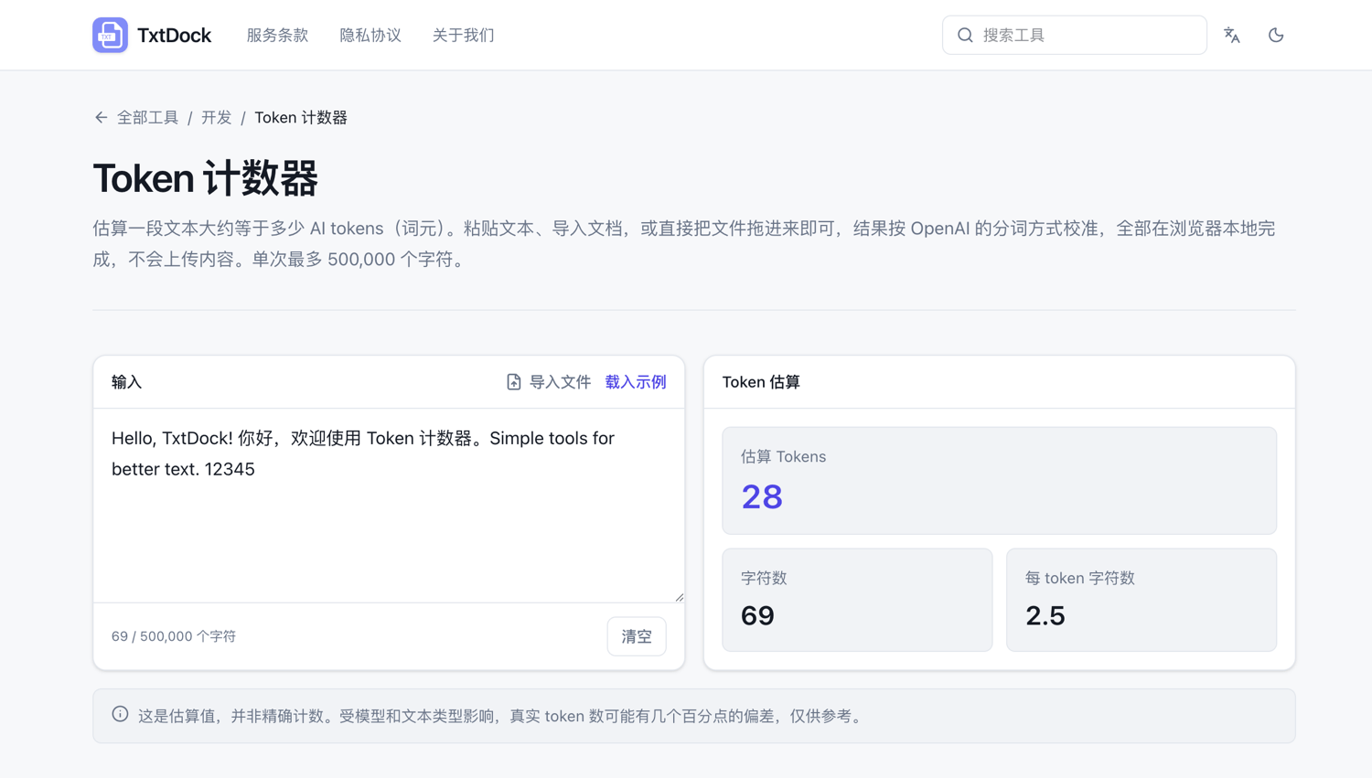Click the tool description paragraph
Screen dimensions: 1372x778
point(684,243)
